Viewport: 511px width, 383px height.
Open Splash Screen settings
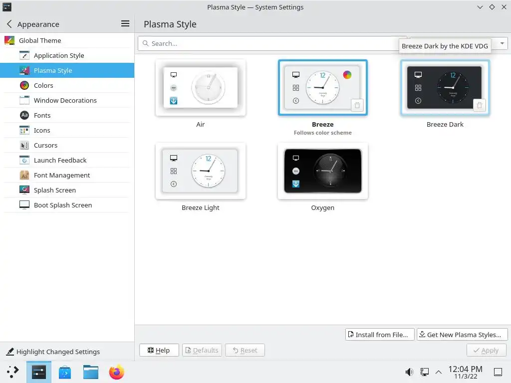tap(67, 190)
